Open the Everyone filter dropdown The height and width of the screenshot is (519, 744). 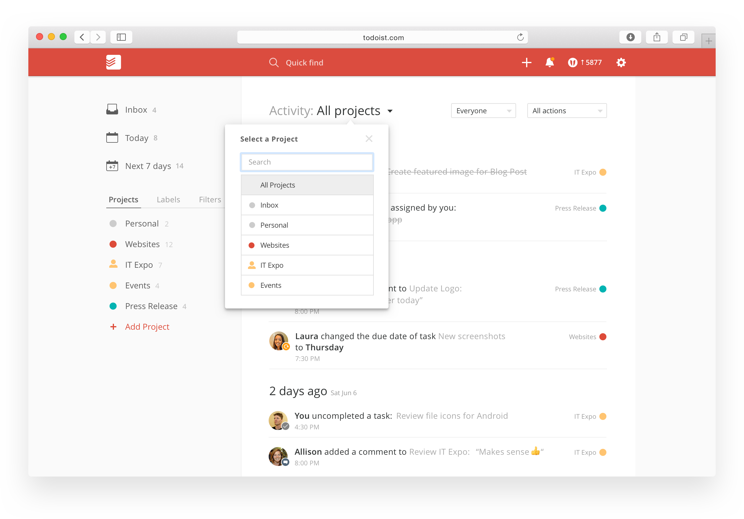click(x=483, y=111)
